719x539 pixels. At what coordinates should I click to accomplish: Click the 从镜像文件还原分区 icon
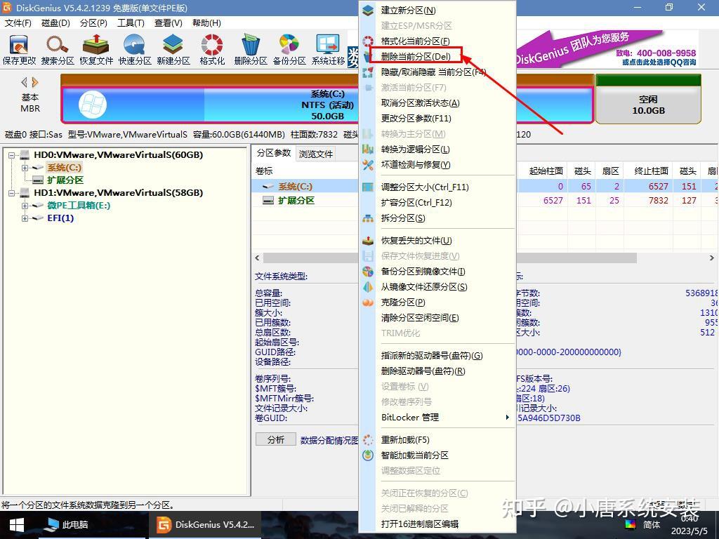tap(368, 287)
